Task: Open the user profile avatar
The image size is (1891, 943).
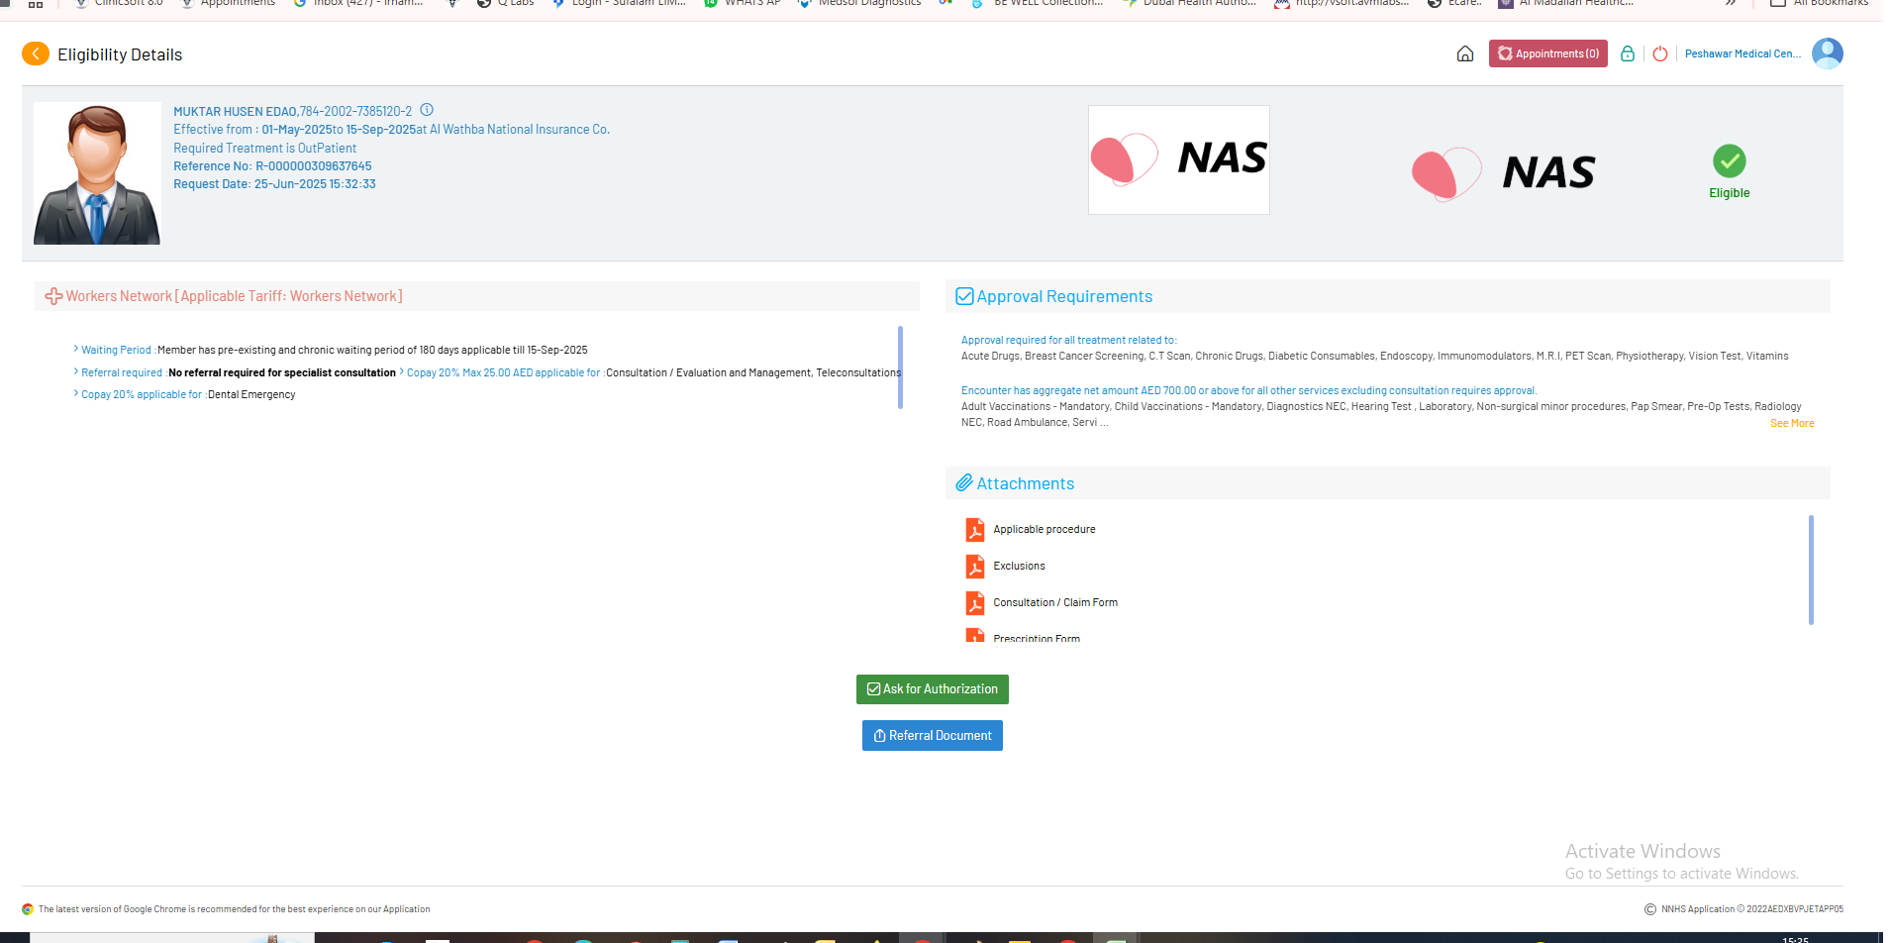Action: coord(1827,53)
